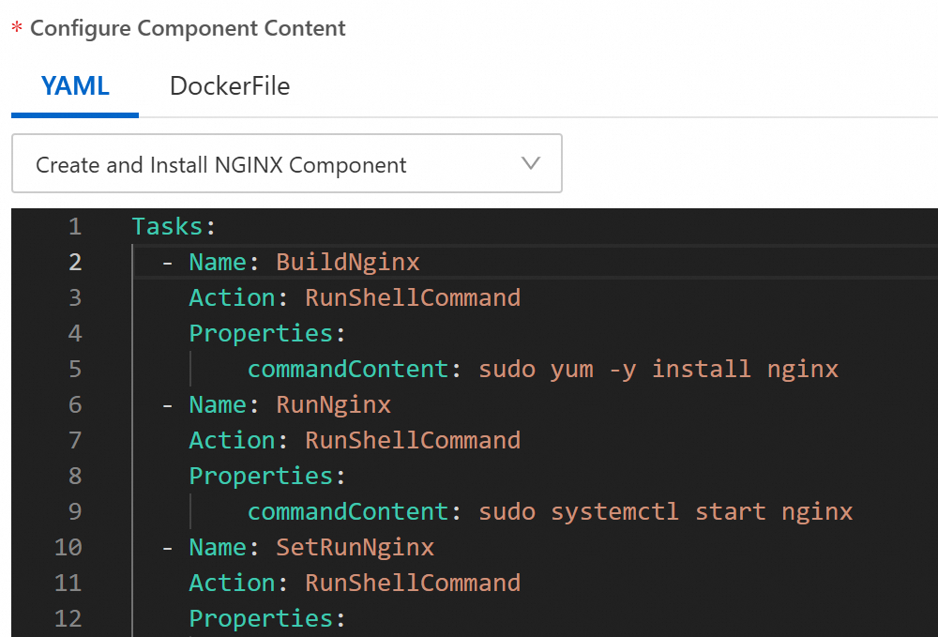Switch to the YAML tab

pos(75,86)
